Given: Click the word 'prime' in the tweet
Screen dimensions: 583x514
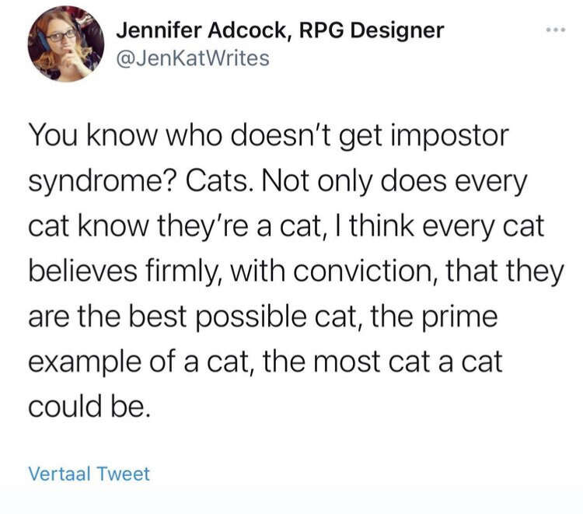Looking at the screenshot, I should [459, 317].
